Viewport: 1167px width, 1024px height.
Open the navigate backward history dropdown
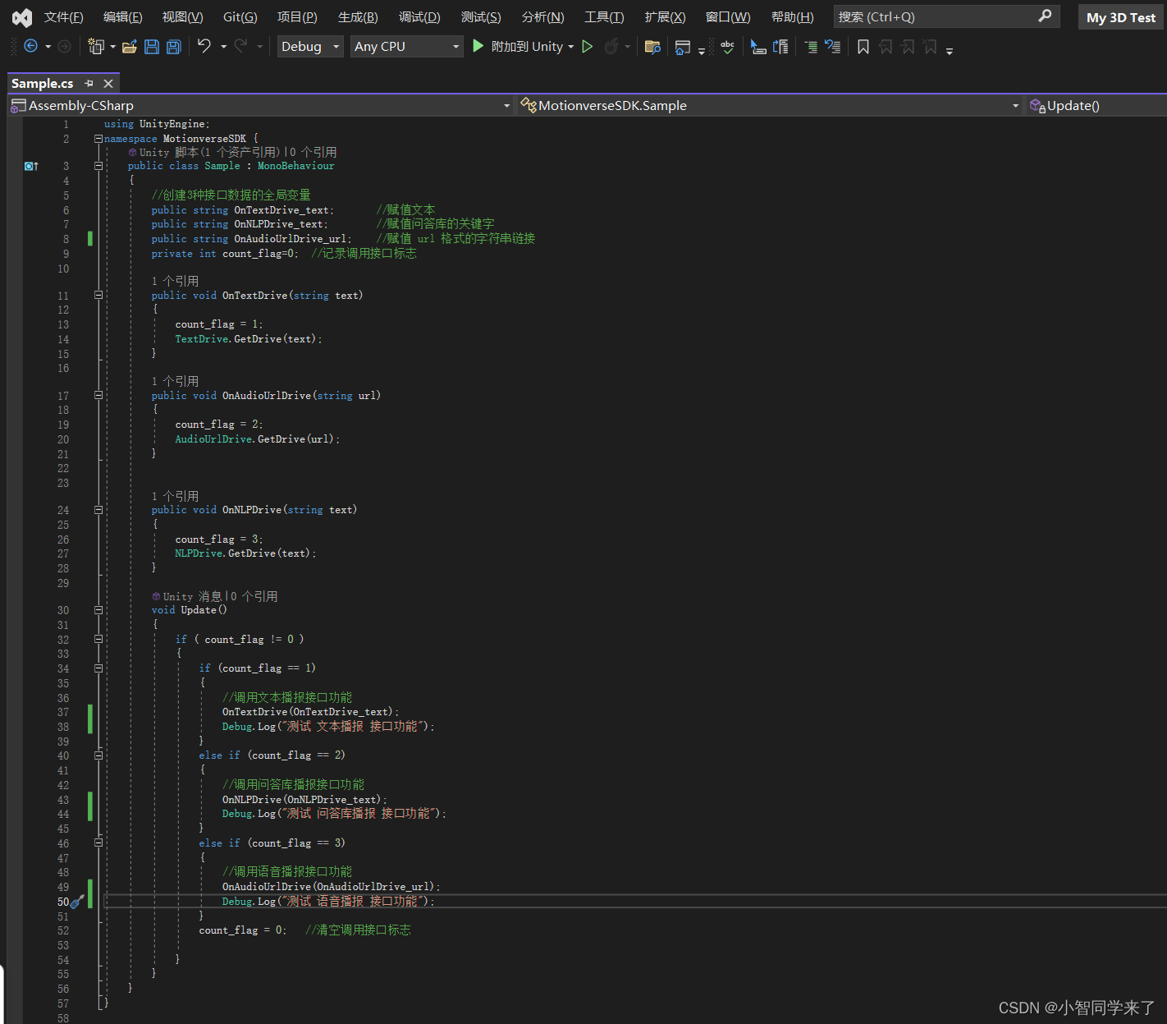48,47
